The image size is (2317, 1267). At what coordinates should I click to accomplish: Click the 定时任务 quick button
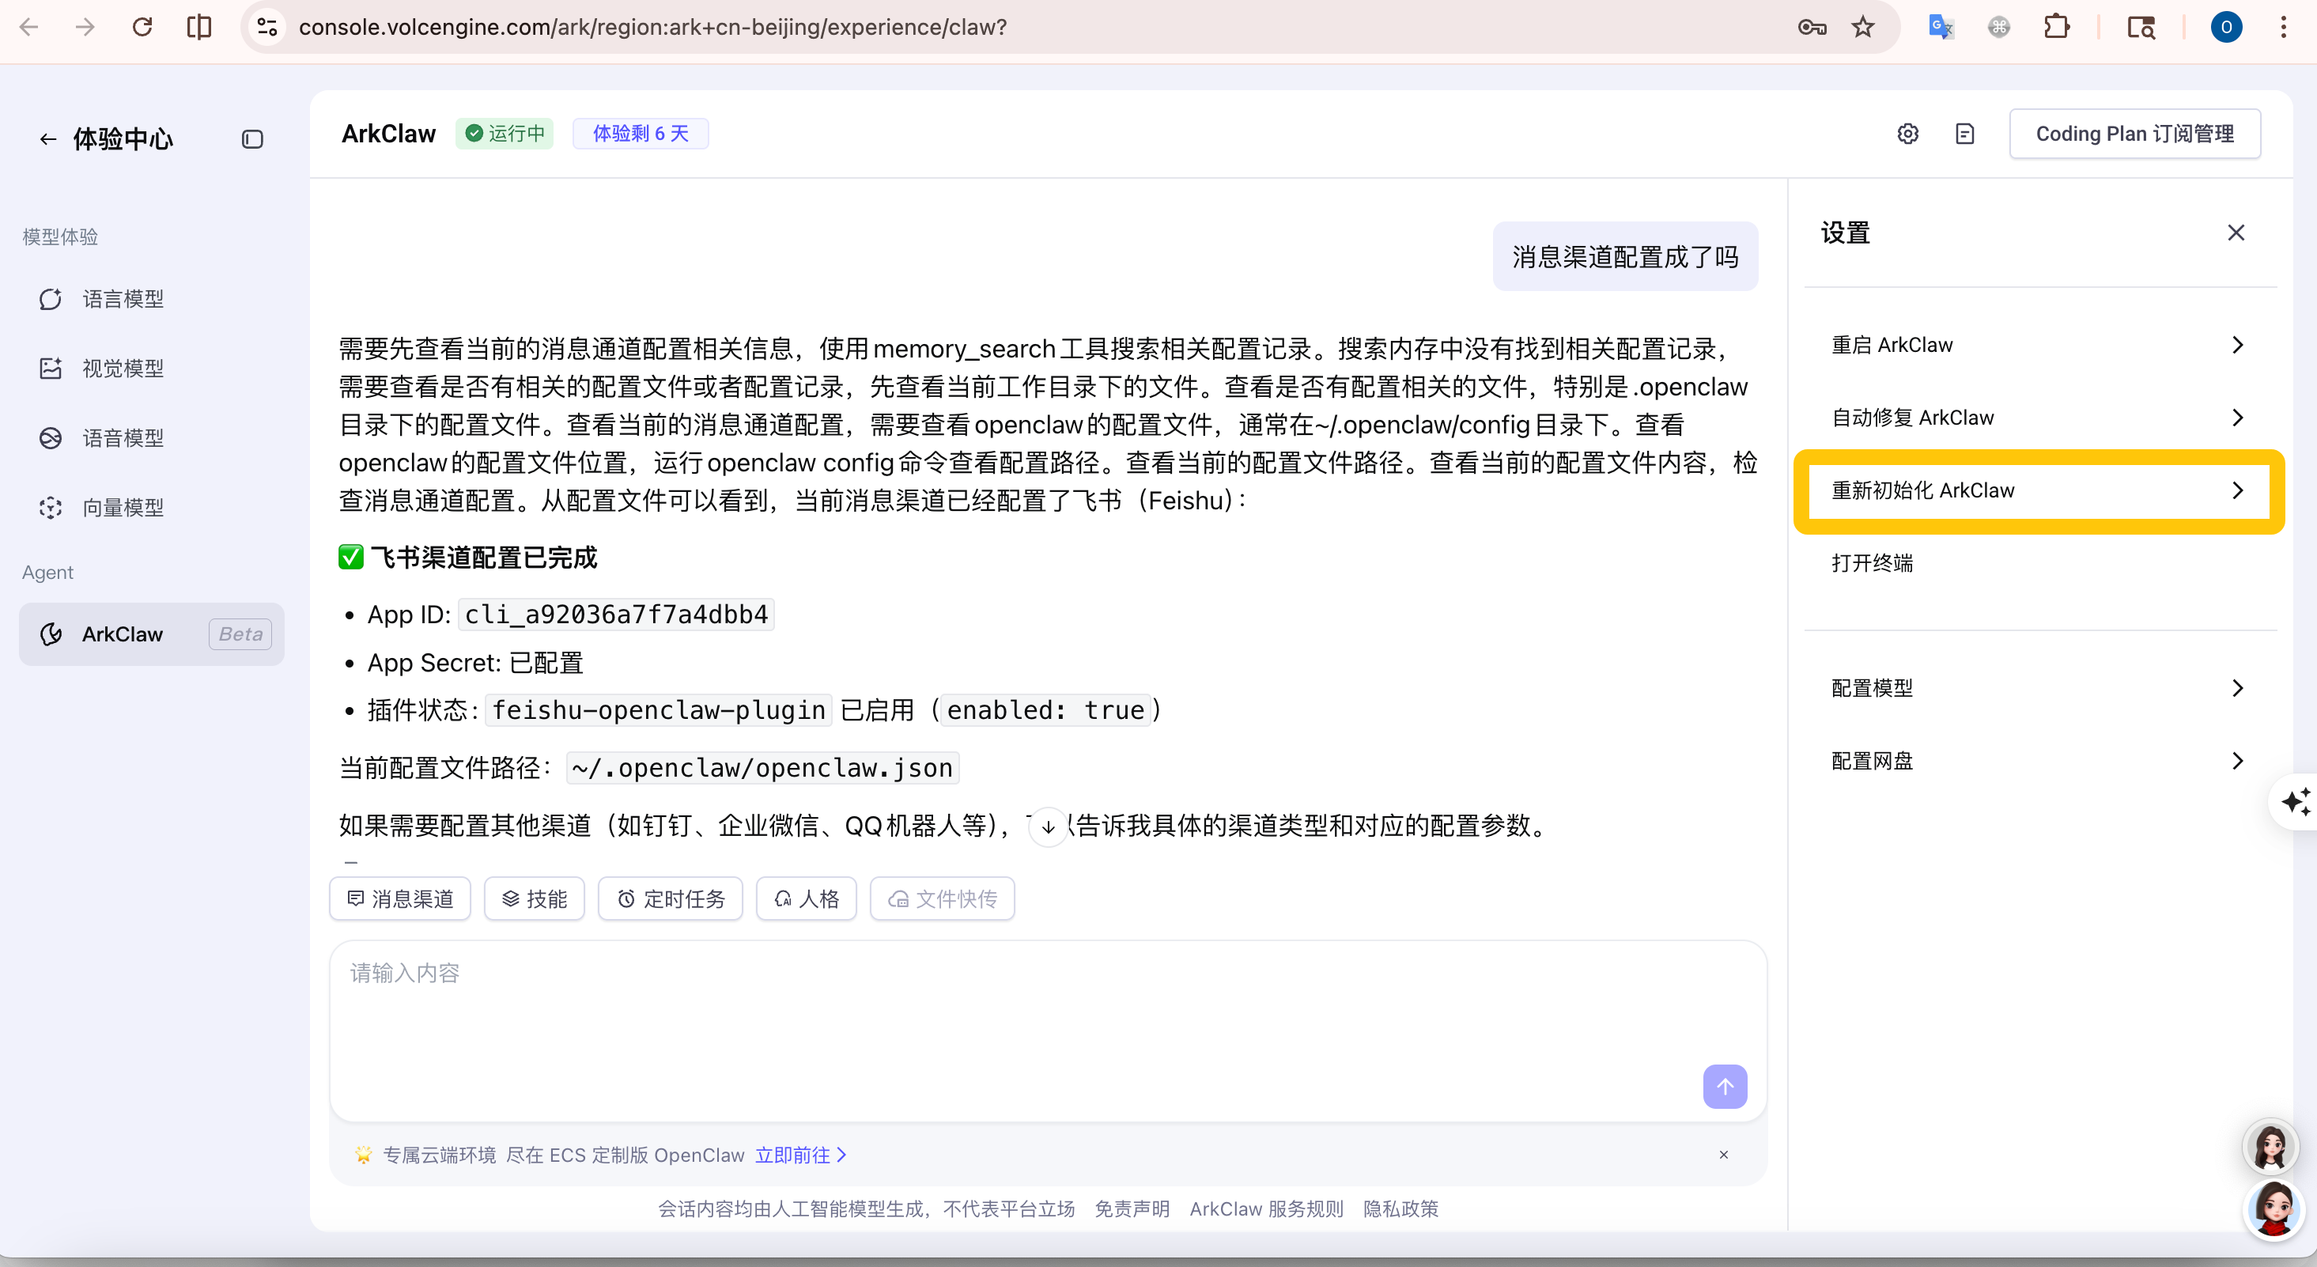[x=670, y=898]
